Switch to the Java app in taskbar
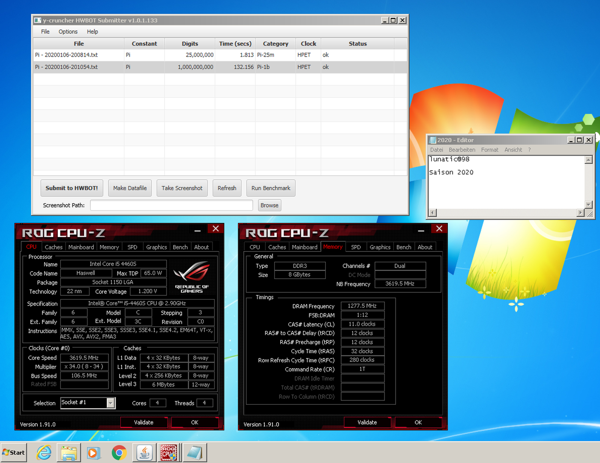Viewport: 600px width, 463px height. (x=144, y=453)
